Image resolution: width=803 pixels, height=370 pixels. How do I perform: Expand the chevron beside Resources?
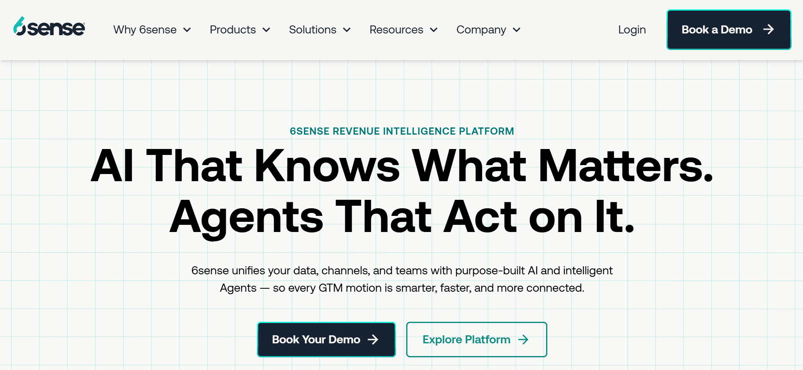434,30
